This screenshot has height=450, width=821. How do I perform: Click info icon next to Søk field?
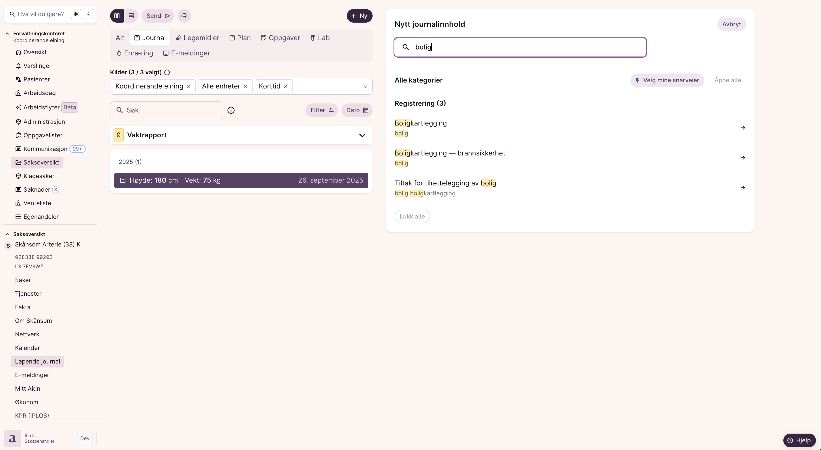tap(231, 110)
